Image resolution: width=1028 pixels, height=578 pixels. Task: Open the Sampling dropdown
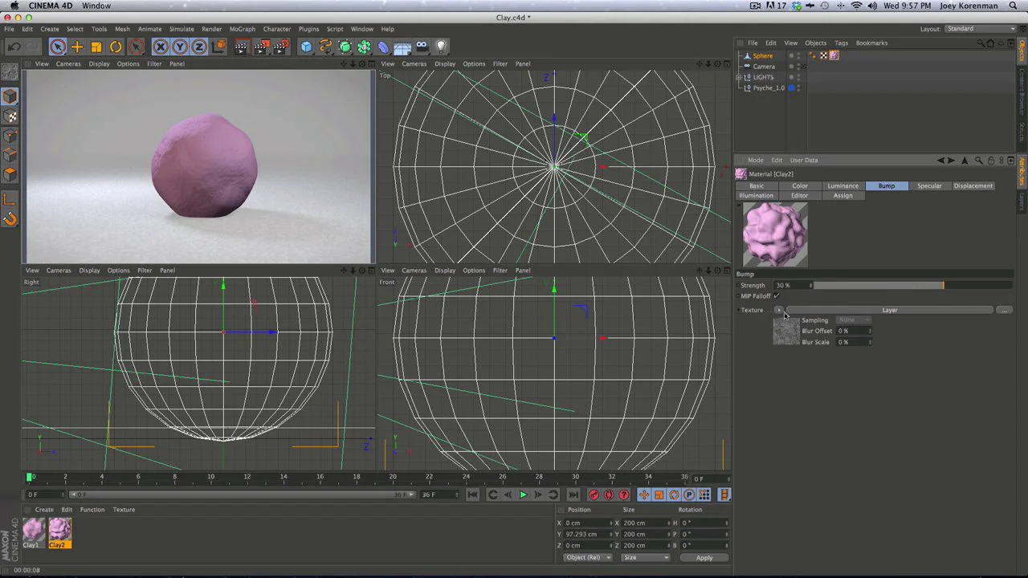point(853,320)
